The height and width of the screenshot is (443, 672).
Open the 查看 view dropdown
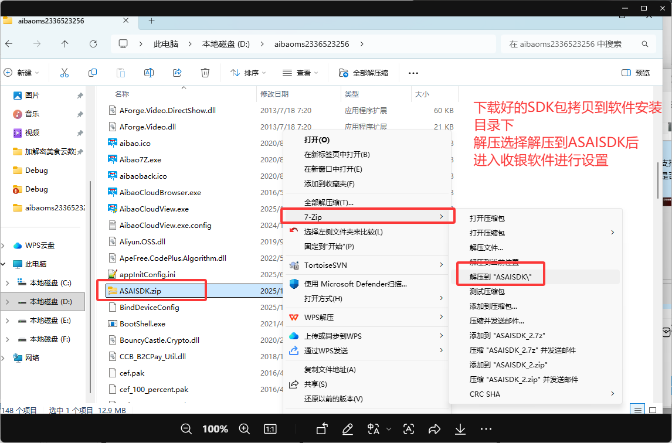300,73
